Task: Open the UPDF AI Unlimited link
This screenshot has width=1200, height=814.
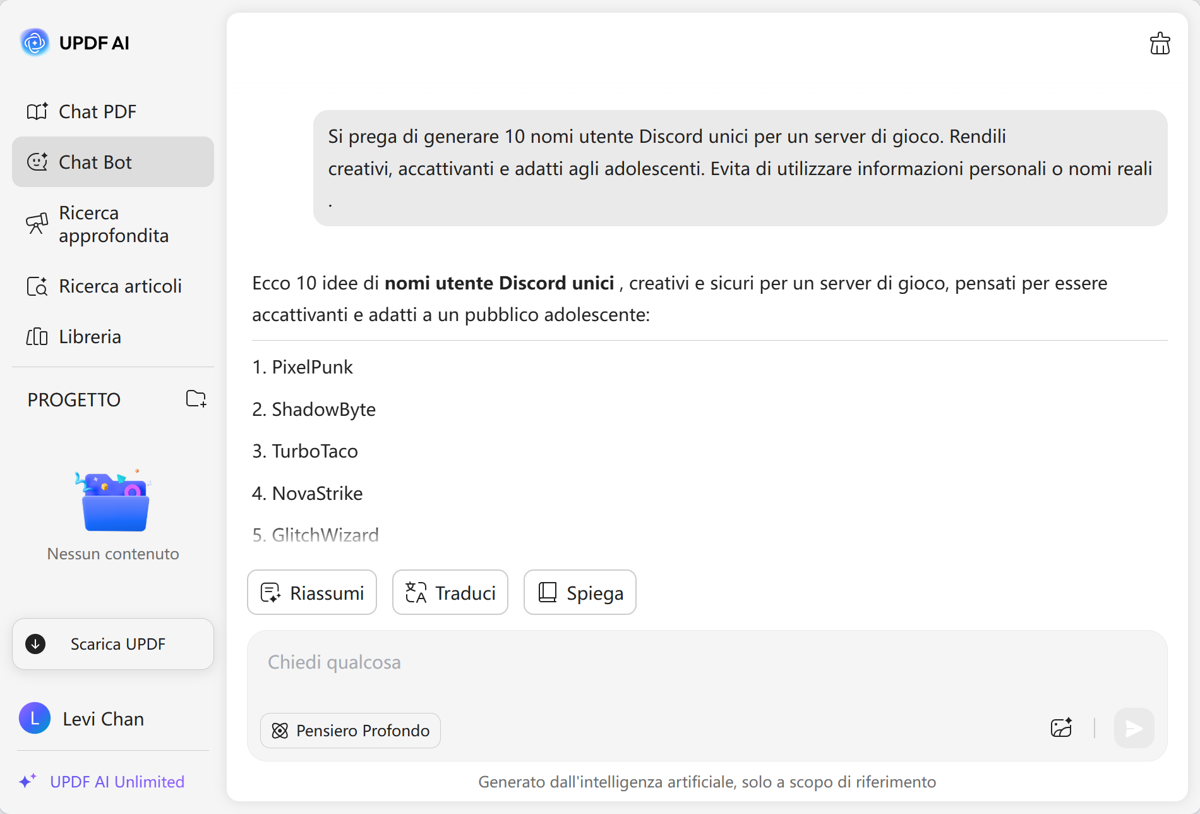Action: [x=117, y=782]
